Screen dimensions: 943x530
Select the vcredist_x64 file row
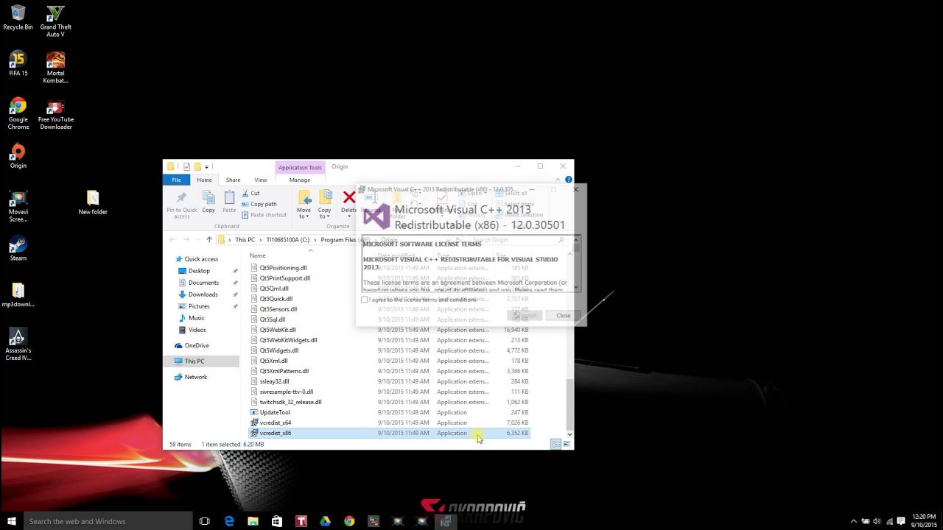click(389, 423)
